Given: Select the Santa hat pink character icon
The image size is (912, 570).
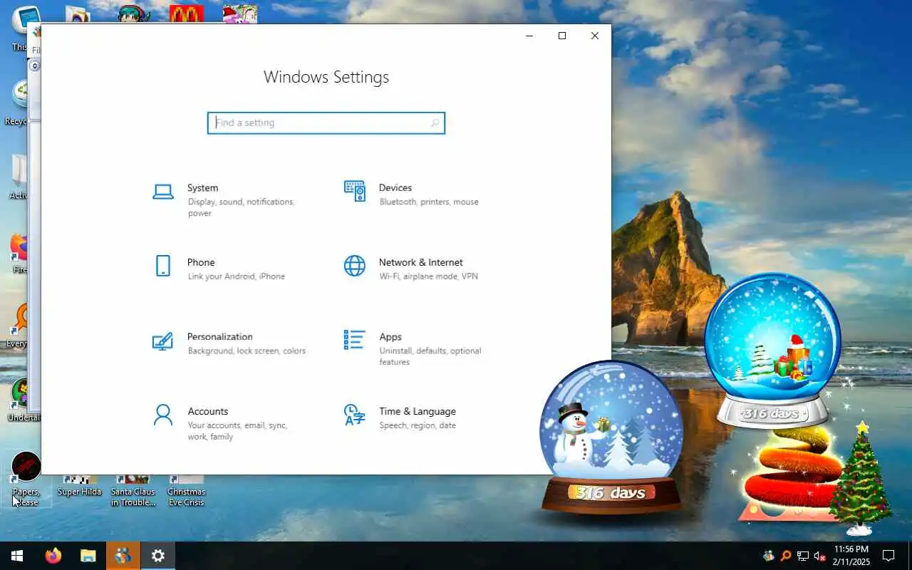Looking at the screenshot, I should [x=240, y=14].
